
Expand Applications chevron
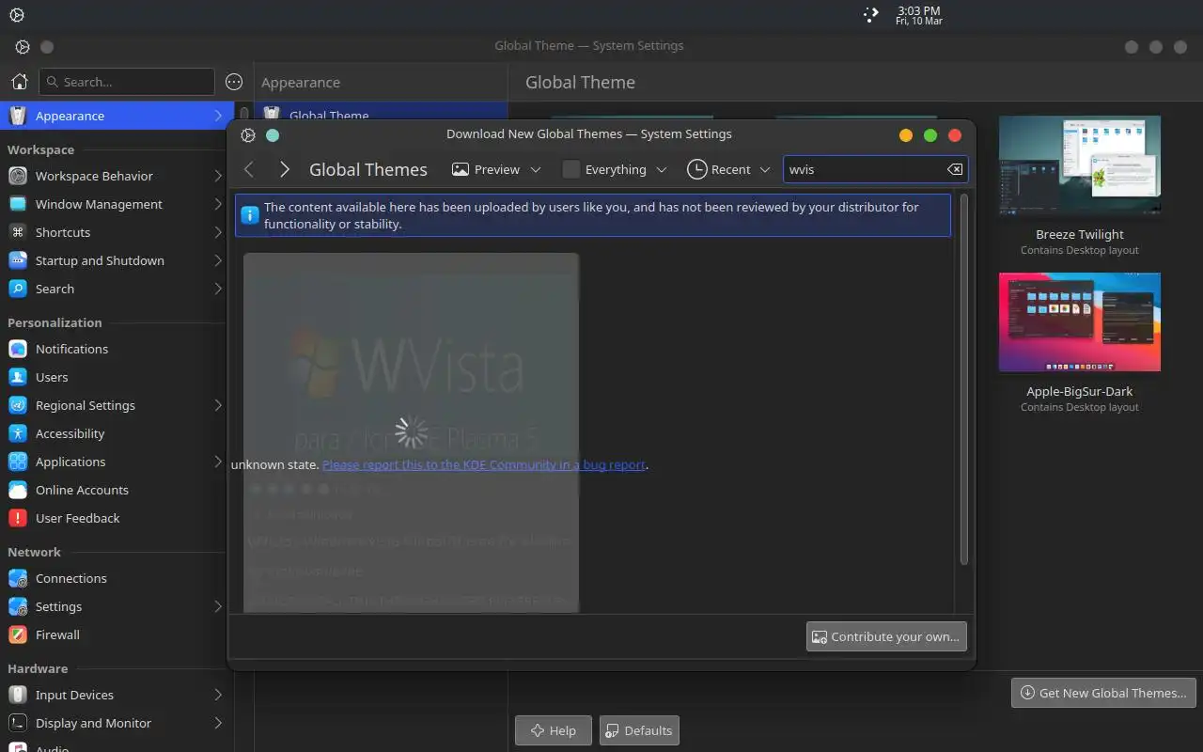[x=218, y=462]
